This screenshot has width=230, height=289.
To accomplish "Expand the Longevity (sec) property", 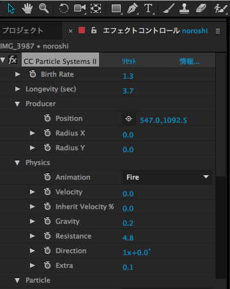I will 17,89.
